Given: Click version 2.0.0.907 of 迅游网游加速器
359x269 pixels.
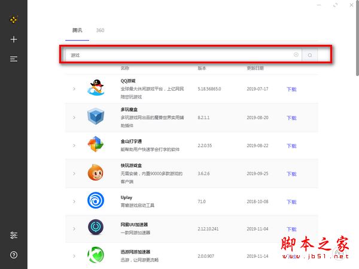Looking at the screenshot, I should 206,256.
